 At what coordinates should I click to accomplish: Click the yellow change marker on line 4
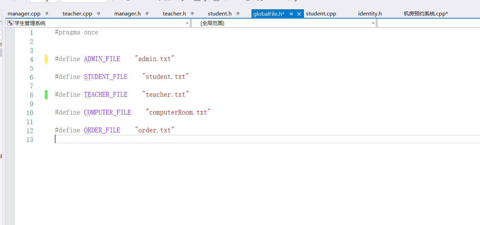pyautogui.click(x=46, y=59)
